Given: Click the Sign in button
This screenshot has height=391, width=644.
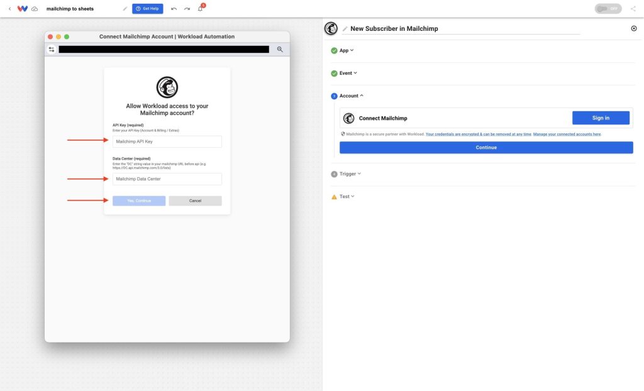Looking at the screenshot, I should [601, 118].
